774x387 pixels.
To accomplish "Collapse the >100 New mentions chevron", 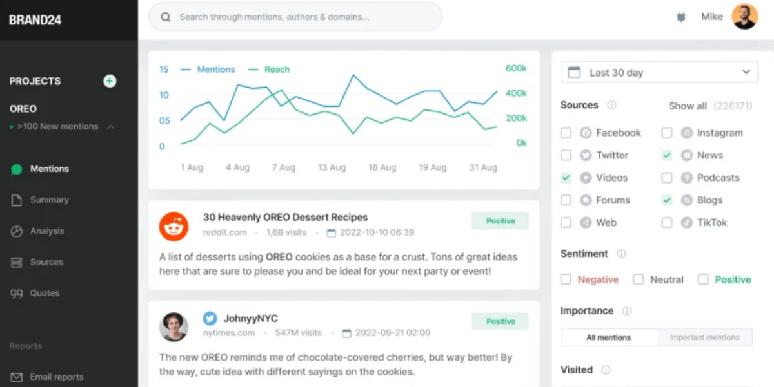I will click(x=111, y=127).
